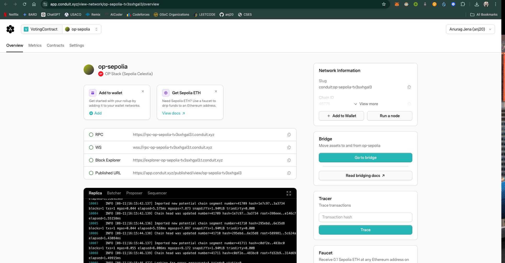Screen dimensions: 505x263
Task: Open the ChatGPT bookmark
Action: (51, 15)
